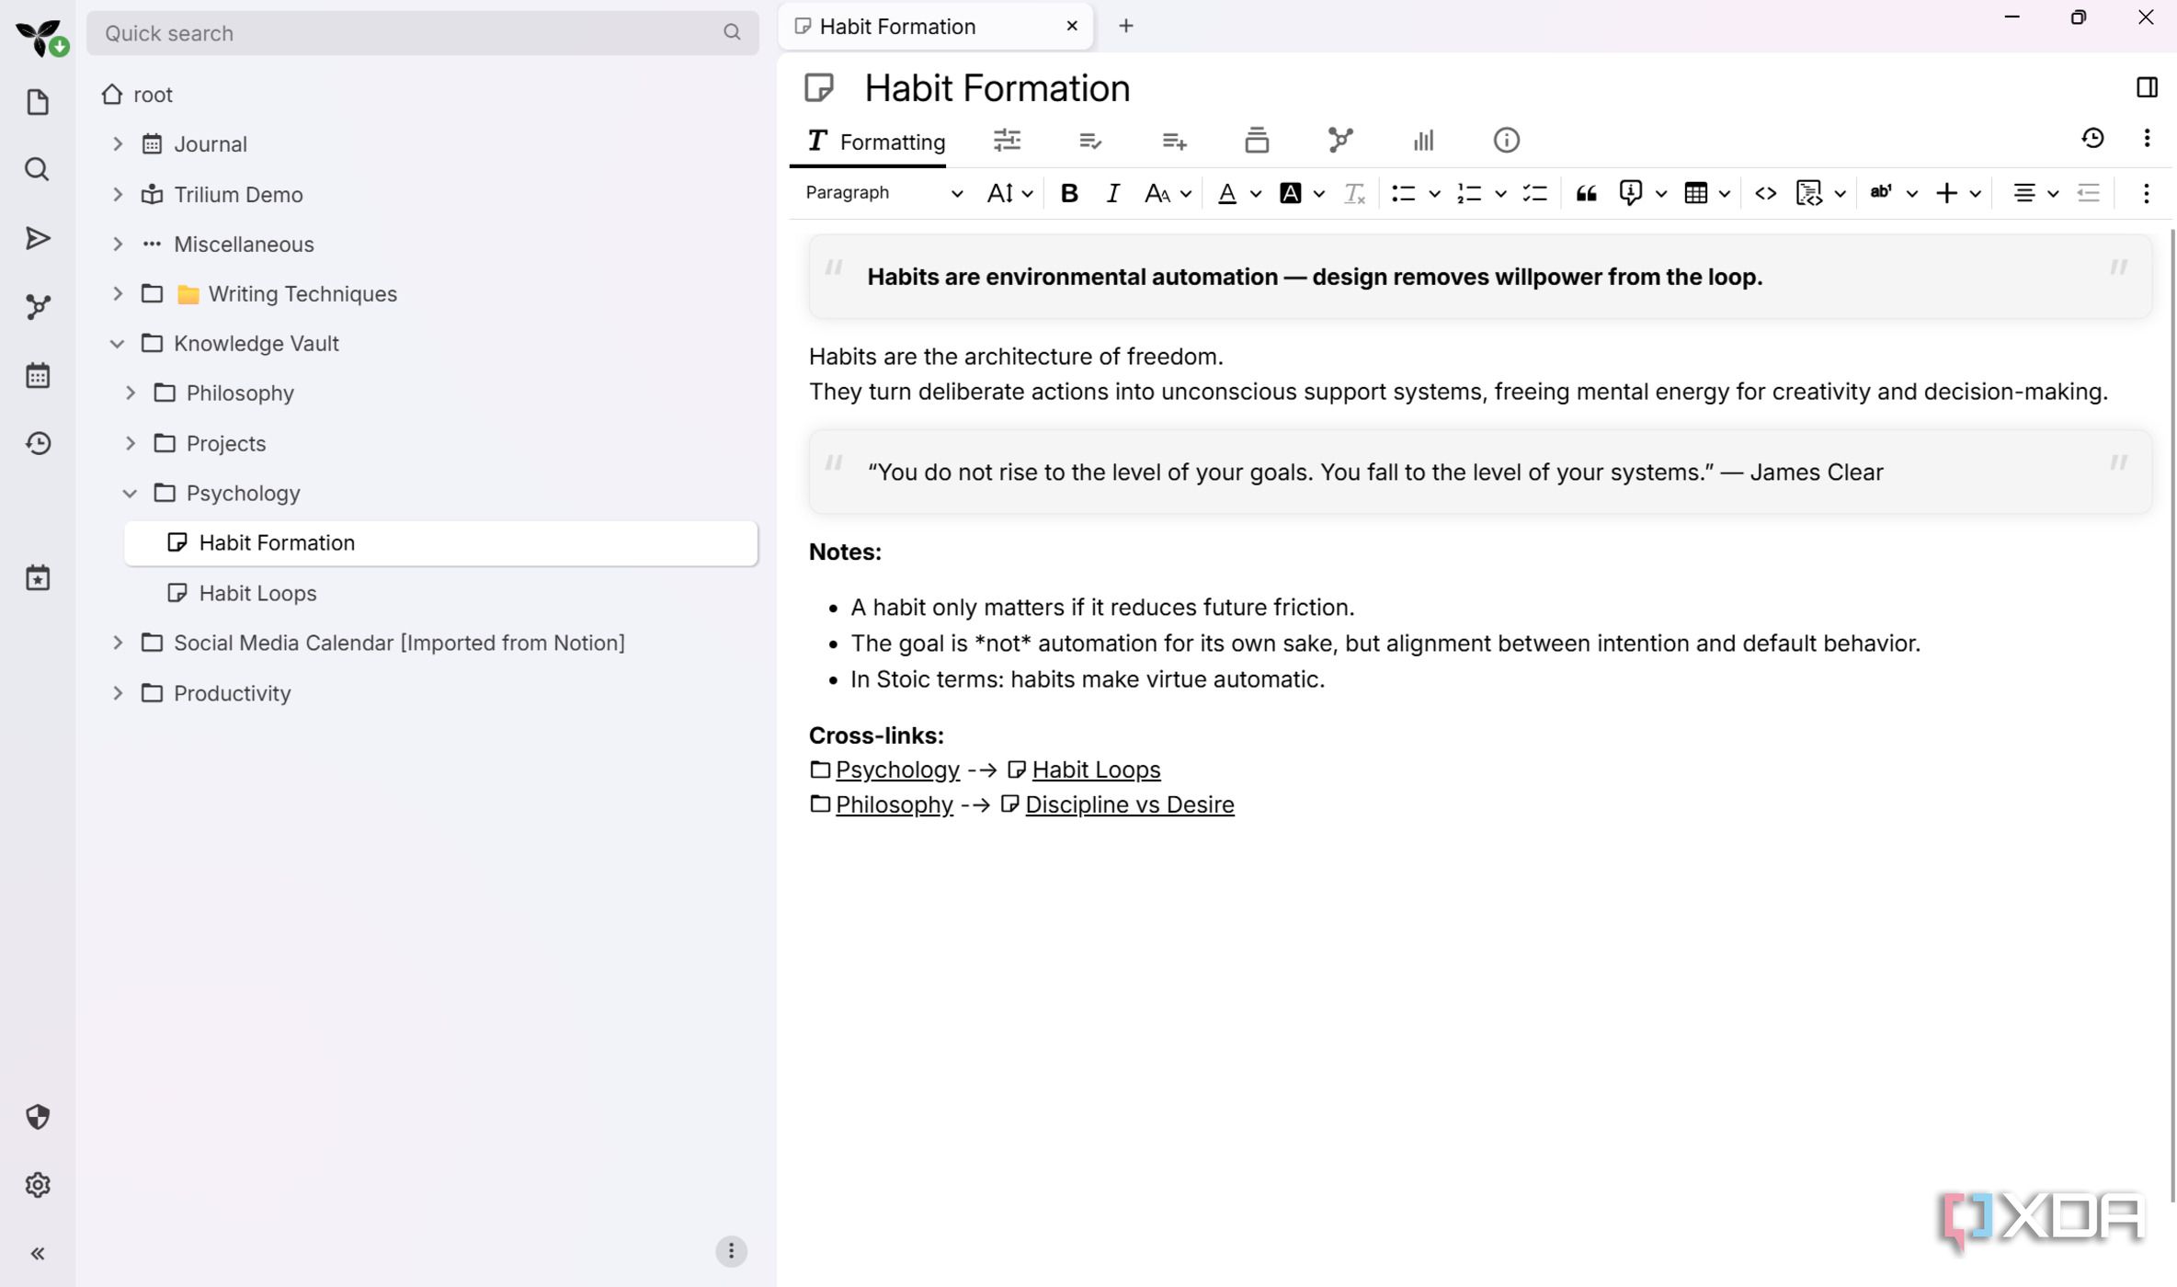Open the note map ribbon icon
Viewport: 2177px width, 1287px height.
(1340, 140)
